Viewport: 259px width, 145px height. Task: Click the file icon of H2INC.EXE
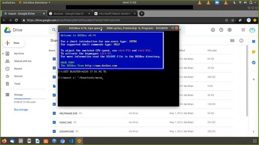[x=54, y=122]
